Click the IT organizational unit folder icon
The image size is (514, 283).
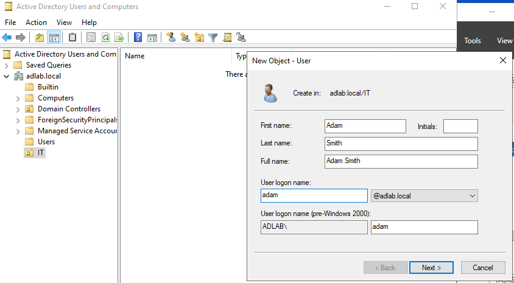click(x=29, y=153)
